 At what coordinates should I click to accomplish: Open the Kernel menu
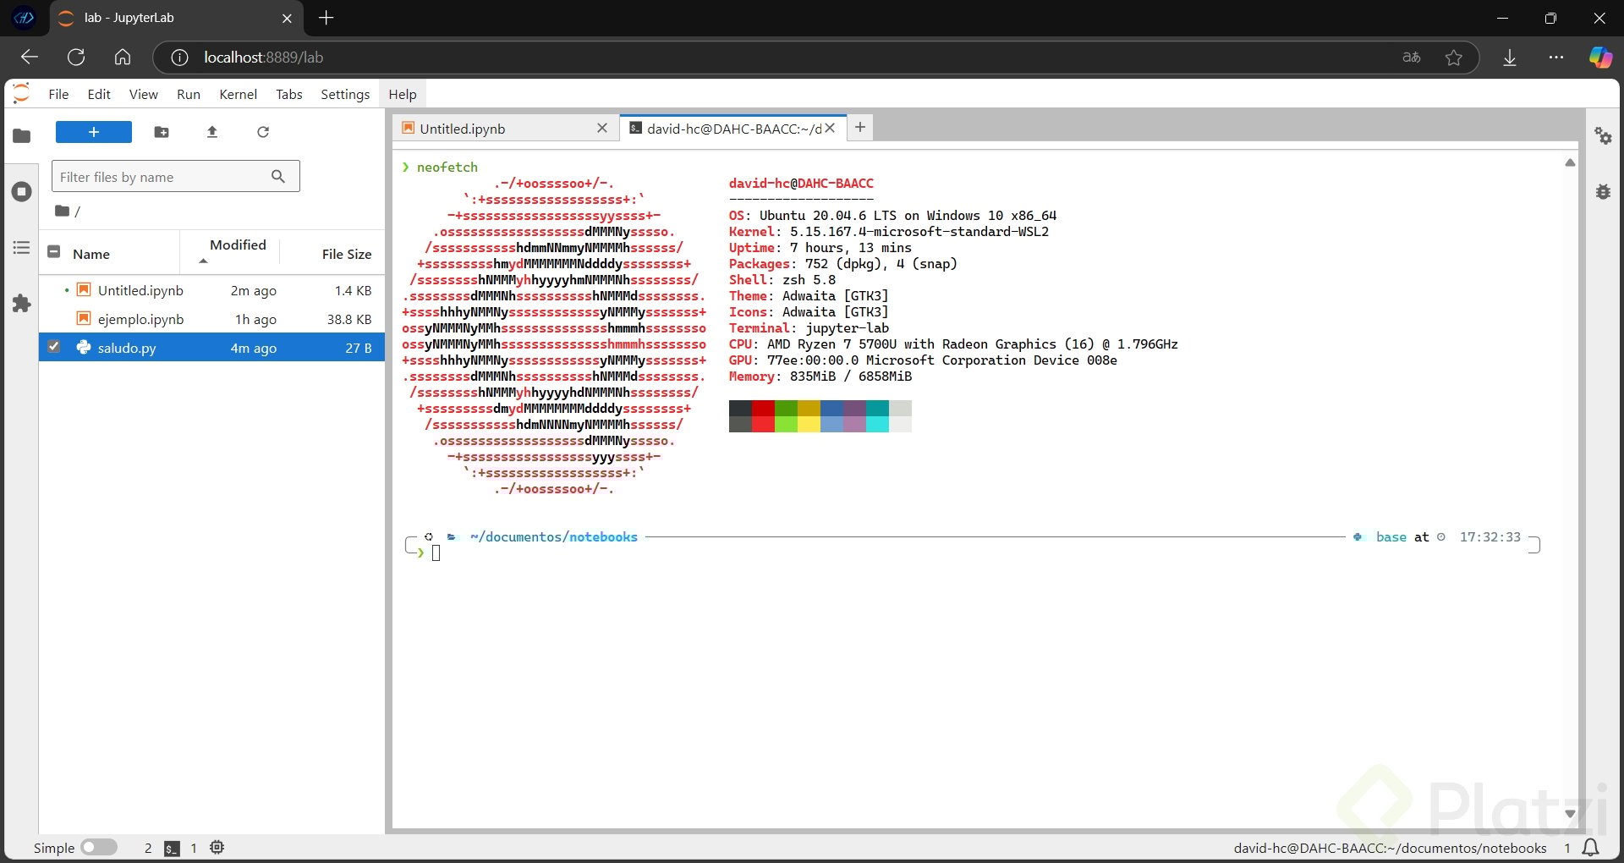coord(238,94)
